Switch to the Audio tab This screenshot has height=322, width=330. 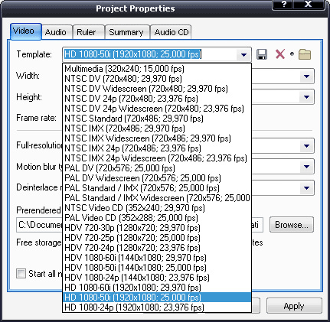point(56,32)
